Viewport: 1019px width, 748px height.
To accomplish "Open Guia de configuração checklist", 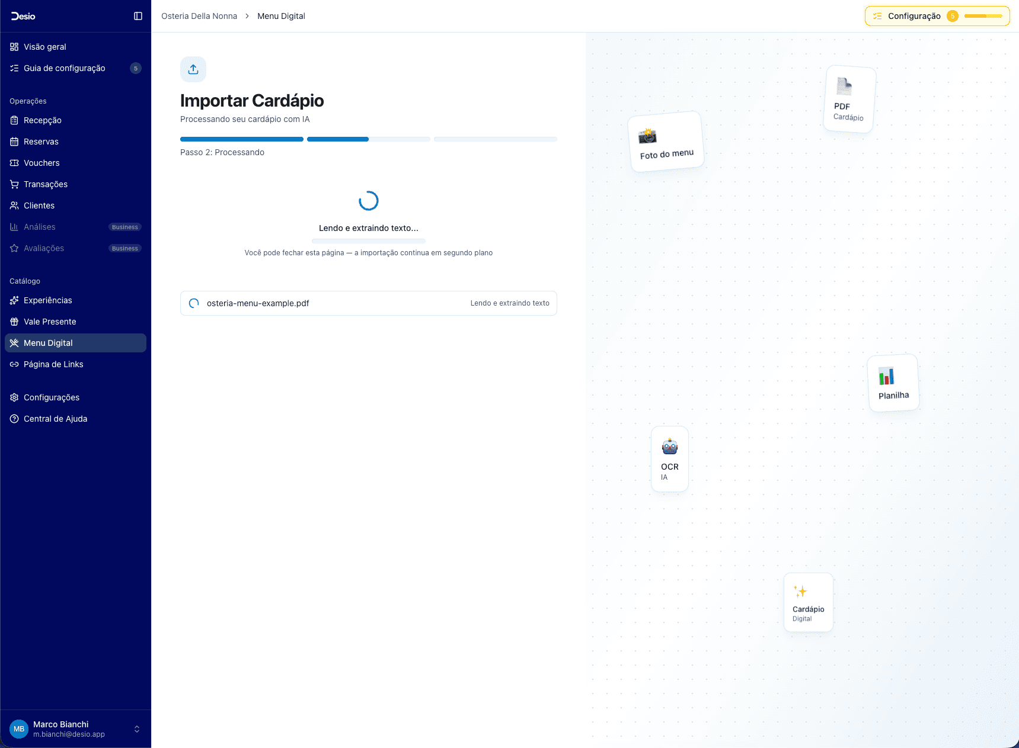I will click(64, 68).
